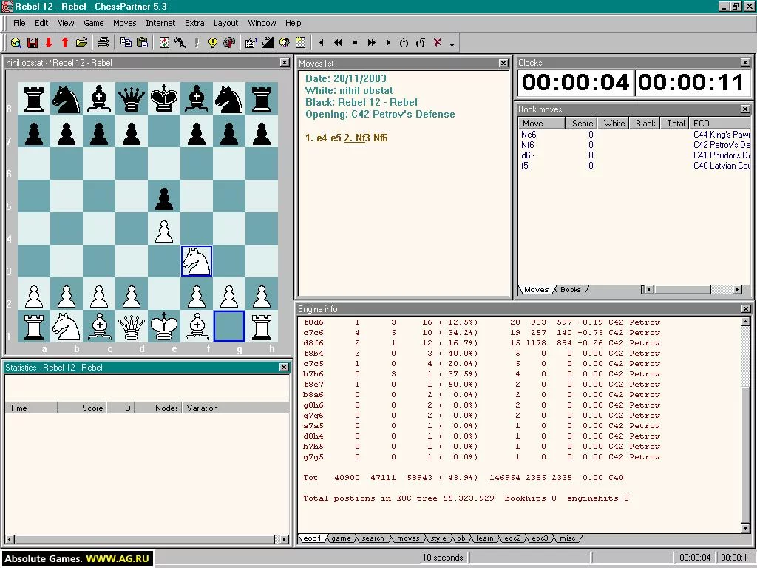Jump to game end with double right arrows
This screenshot has width=757, height=568.
tap(371, 43)
